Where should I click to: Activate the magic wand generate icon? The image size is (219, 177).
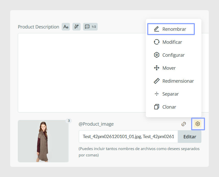tap(76, 27)
